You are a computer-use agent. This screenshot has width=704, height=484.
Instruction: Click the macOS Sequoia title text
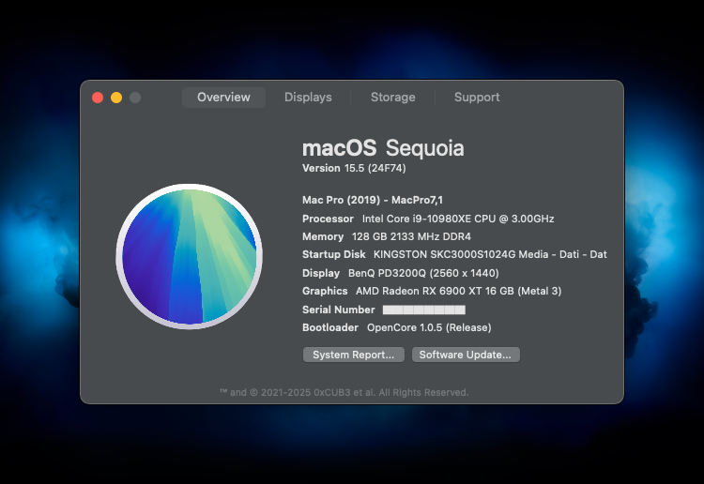[383, 148]
